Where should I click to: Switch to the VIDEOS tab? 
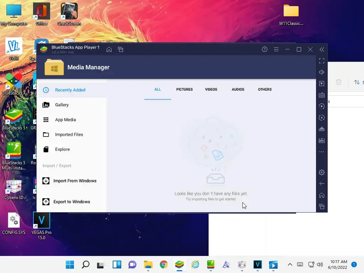211,89
